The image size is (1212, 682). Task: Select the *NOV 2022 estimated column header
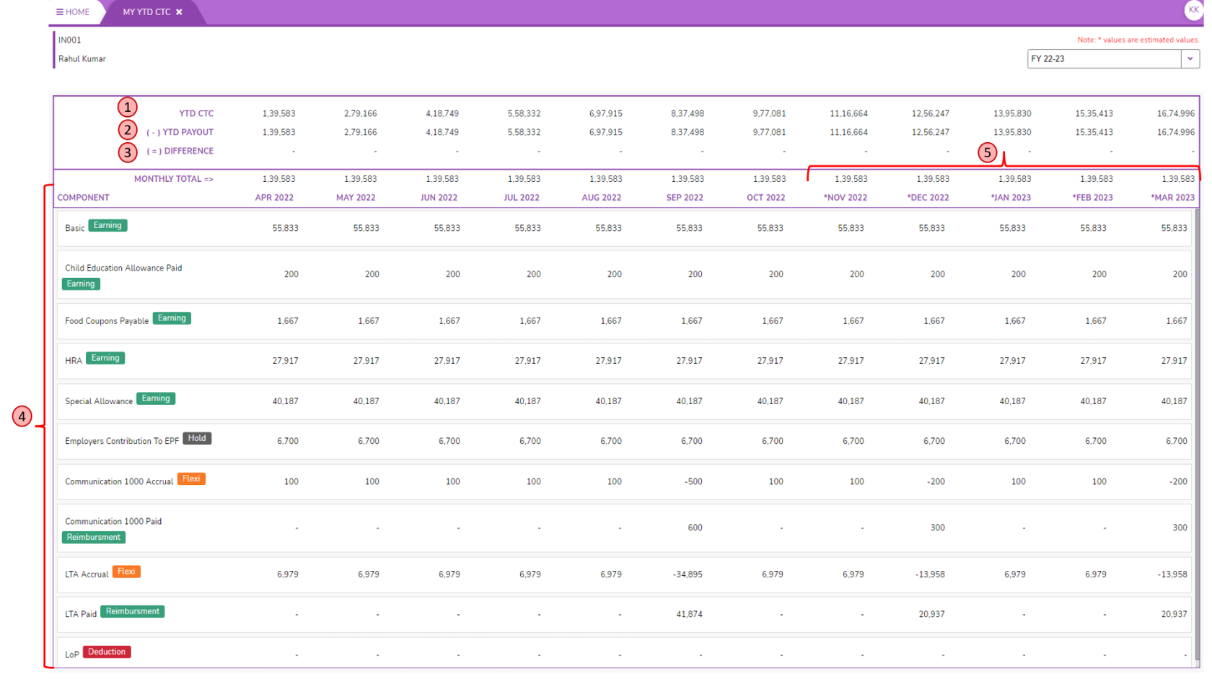(845, 198)
